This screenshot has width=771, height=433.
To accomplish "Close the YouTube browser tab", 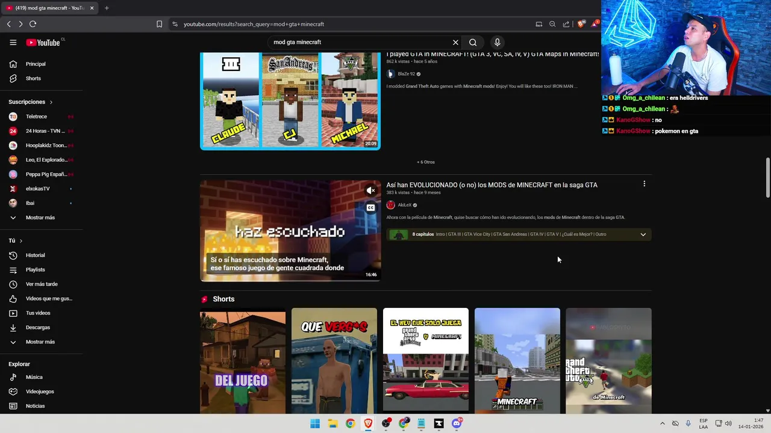I will click(92, 8).
